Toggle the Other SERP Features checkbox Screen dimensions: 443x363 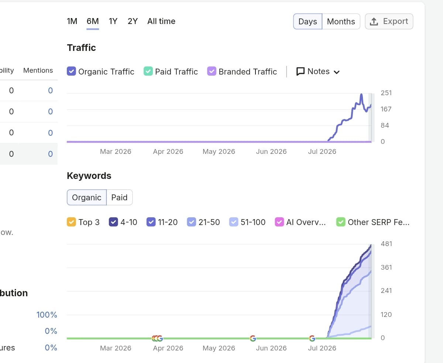(341, 222)
